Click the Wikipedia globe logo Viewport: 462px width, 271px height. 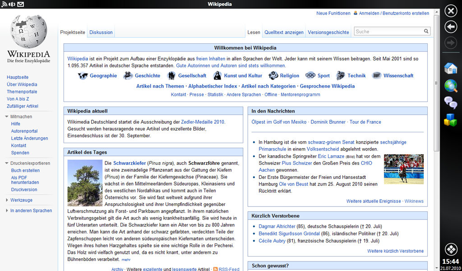click(29, 32)
